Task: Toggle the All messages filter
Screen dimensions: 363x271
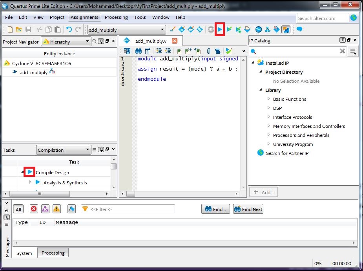Action: [x=18, y=209]
